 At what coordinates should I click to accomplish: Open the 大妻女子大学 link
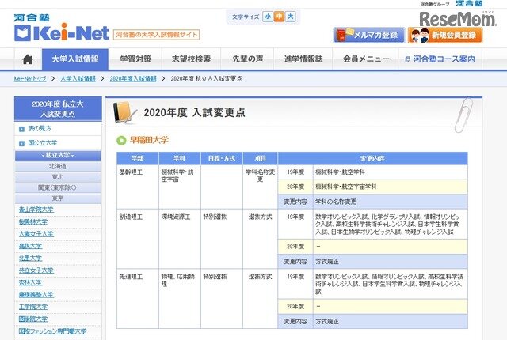point(36,234)
